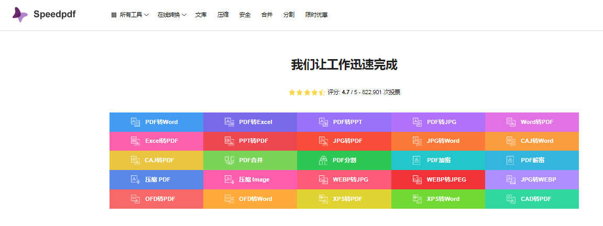Click the PPT转PDF tile icon
Viewport: 603px width, 226px height.
tap(229, 141)
